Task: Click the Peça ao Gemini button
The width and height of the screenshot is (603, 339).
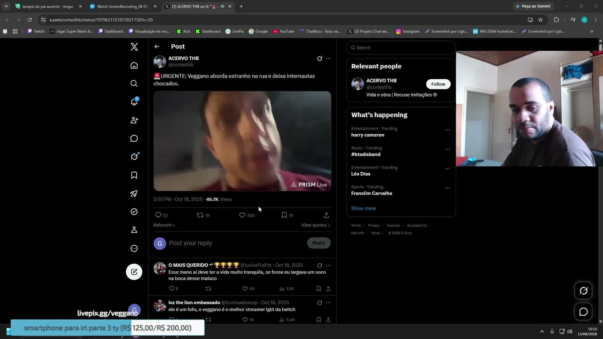Action: [533, 7]
